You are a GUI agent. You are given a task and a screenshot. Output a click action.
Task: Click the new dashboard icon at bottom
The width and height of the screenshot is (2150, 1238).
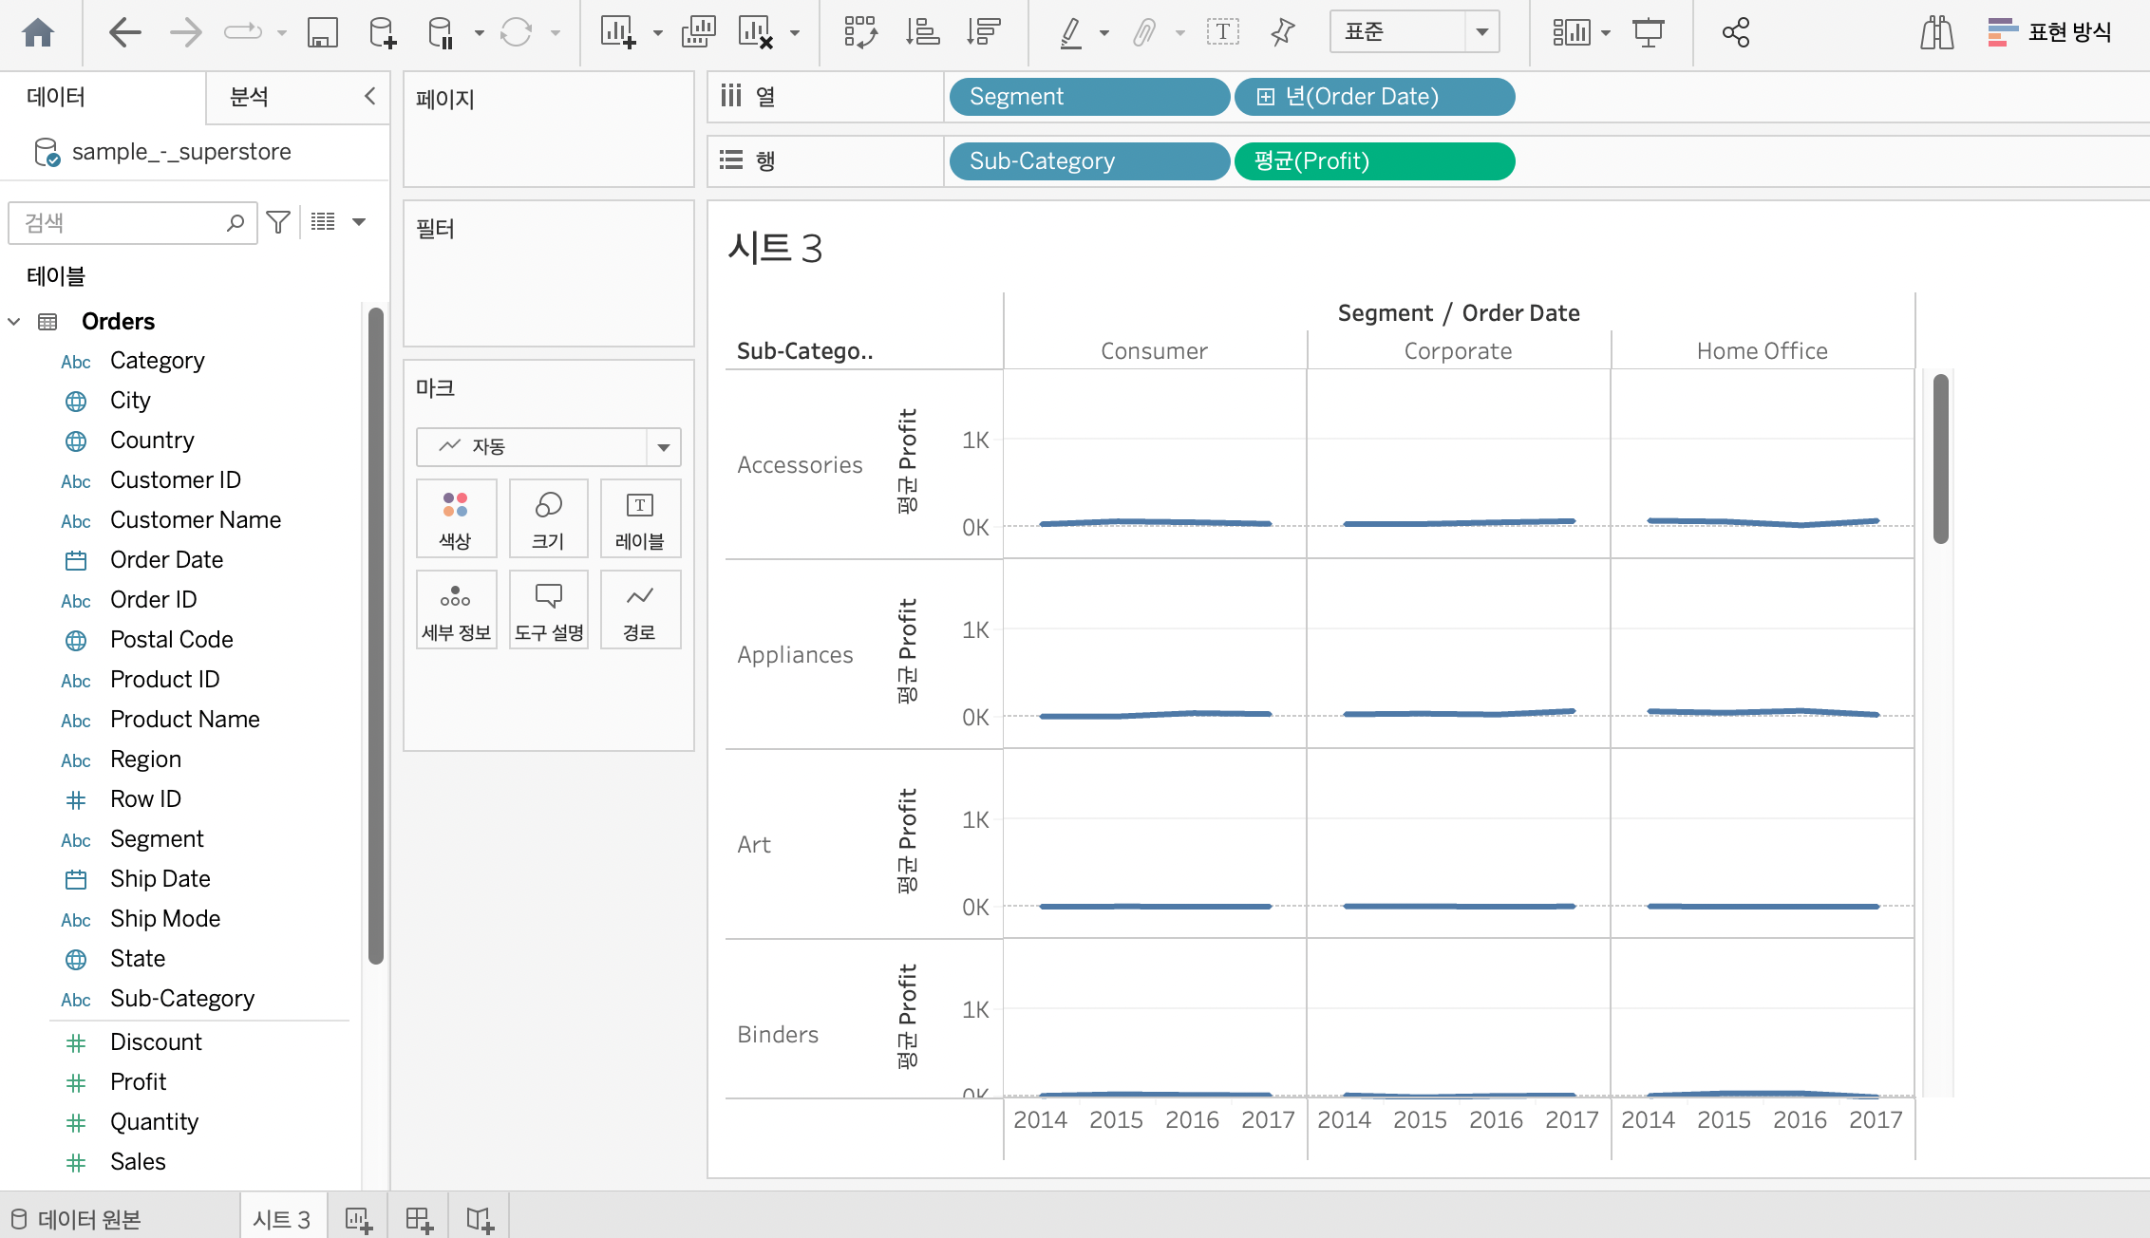tap(419, 1219)
